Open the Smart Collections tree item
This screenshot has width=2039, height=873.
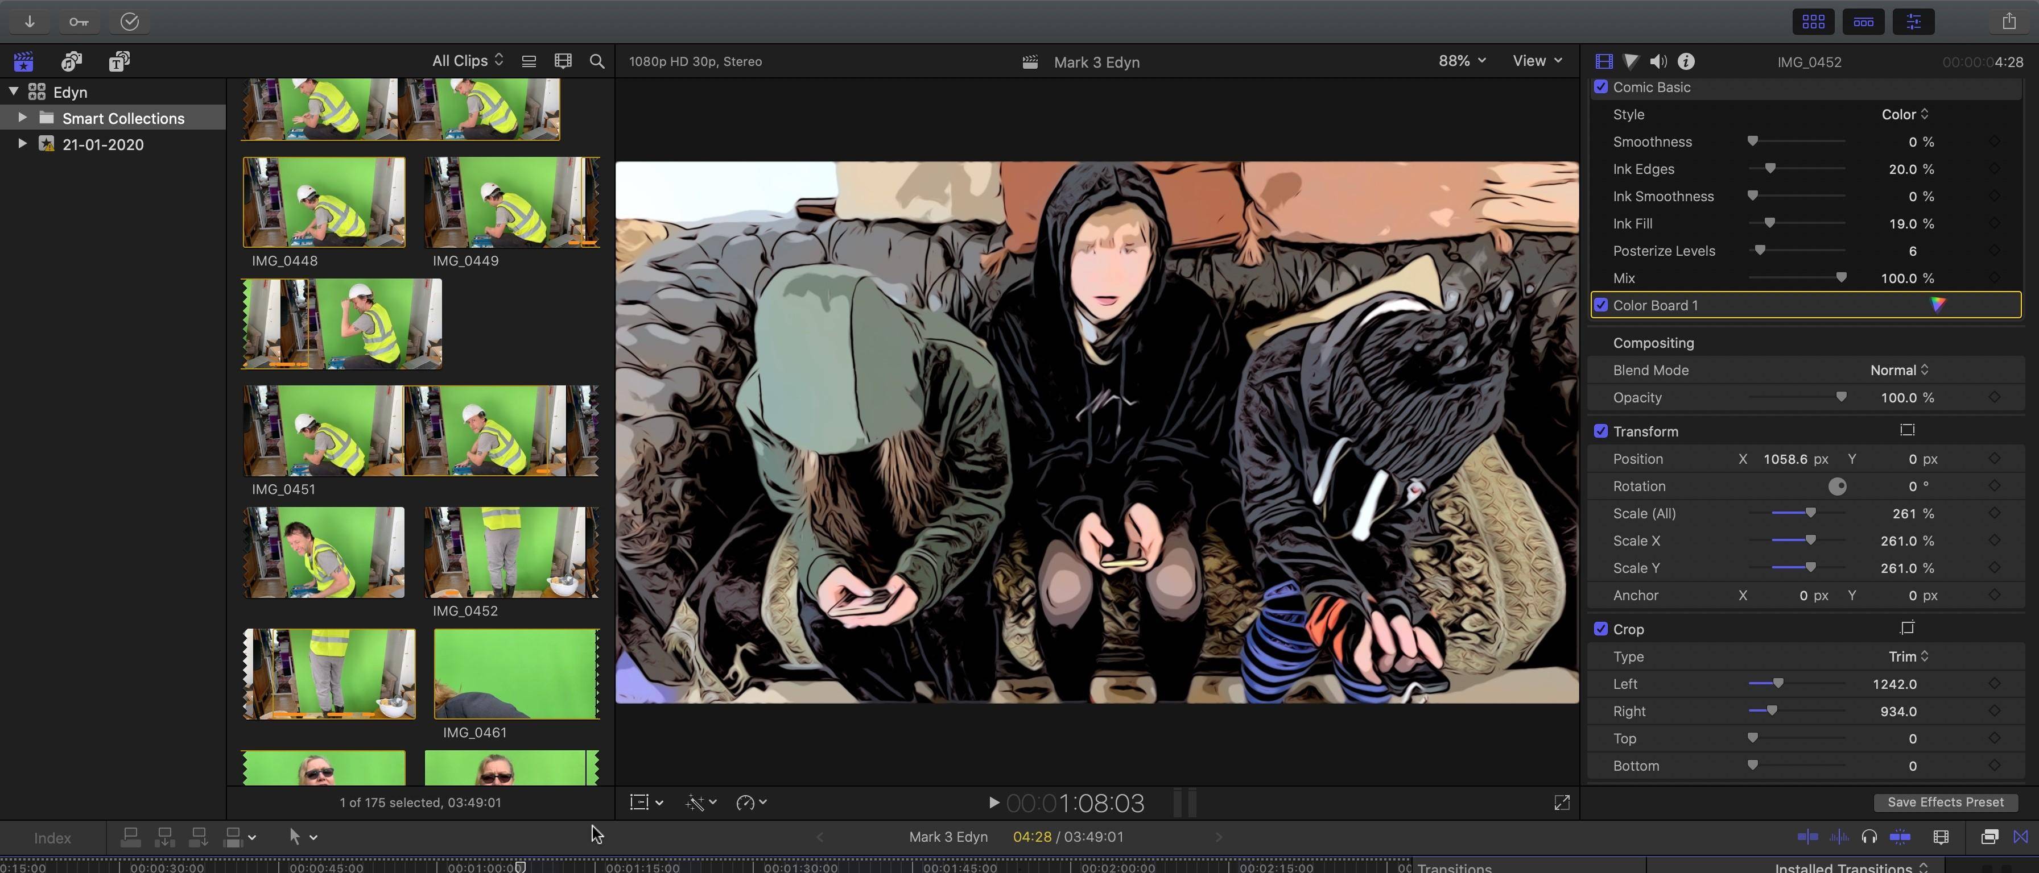click(x=22, y=117)
